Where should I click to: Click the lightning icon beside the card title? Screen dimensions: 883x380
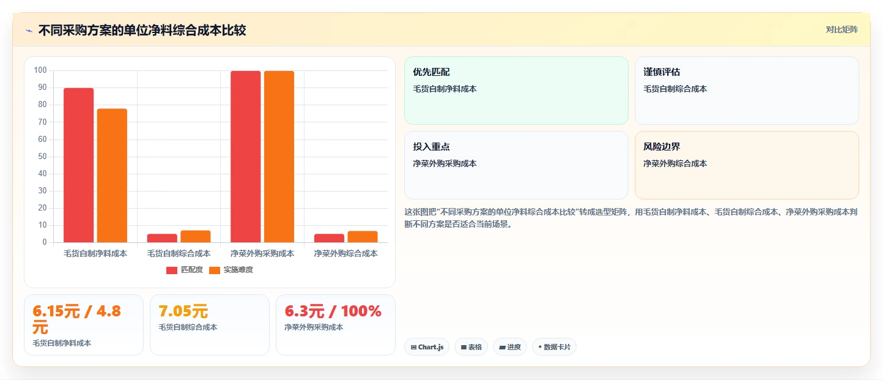(29, 31)
